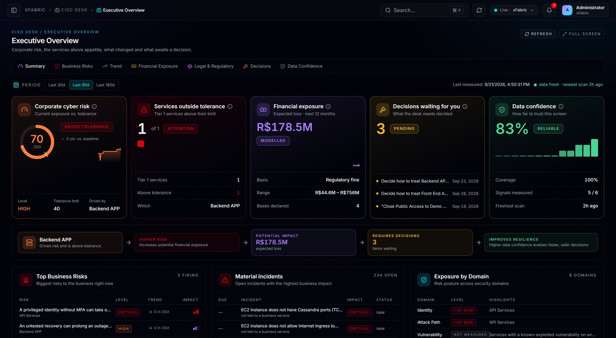Viewport: 616px width, 338px height.
Task: Click the shield icon beside Exposure by Domain
Action: [x=424, y=280]
